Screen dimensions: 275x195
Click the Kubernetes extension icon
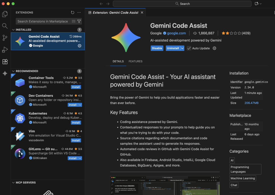coord(20,118)
